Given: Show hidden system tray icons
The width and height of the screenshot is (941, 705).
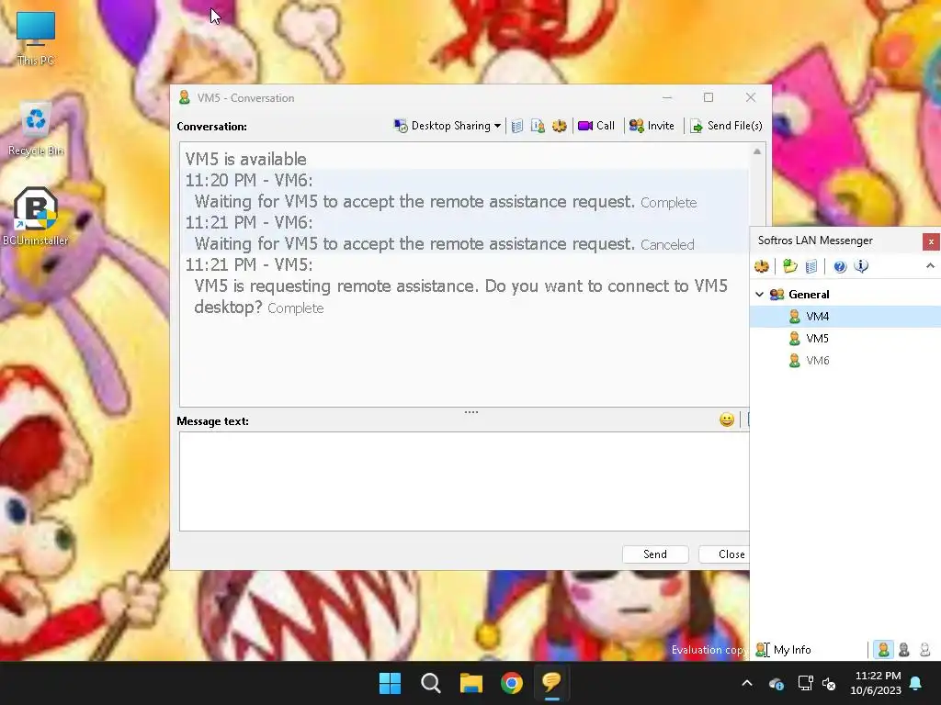Looking at the screenshot, I should pos(747,683).
